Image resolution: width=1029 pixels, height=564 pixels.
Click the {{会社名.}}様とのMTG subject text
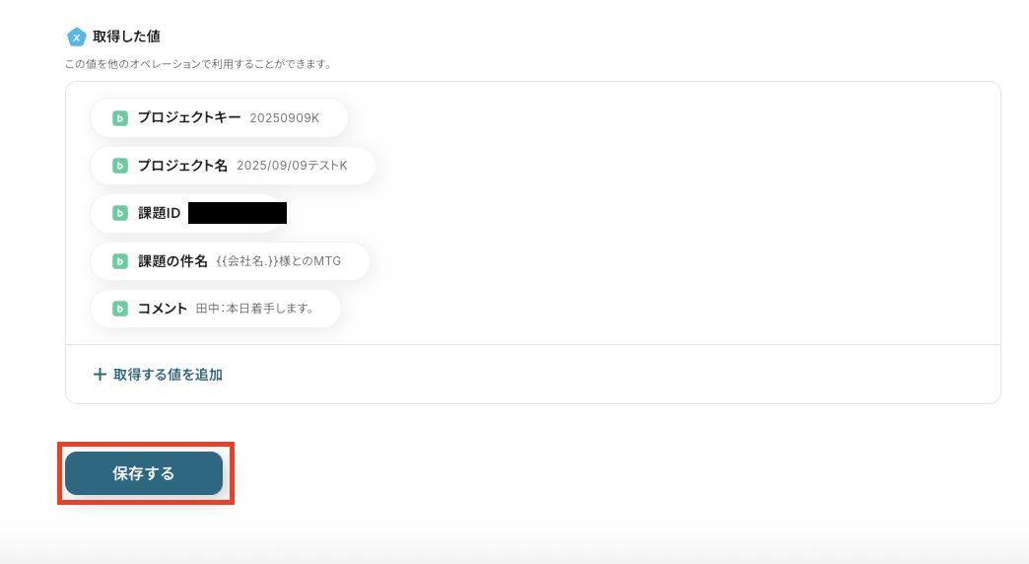tap(279, 261)
